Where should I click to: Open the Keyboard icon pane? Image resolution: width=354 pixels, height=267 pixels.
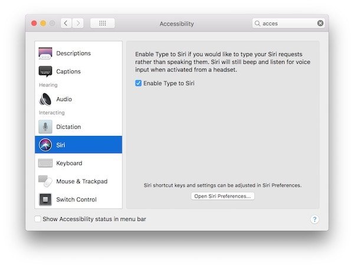[x=45, y=163]
